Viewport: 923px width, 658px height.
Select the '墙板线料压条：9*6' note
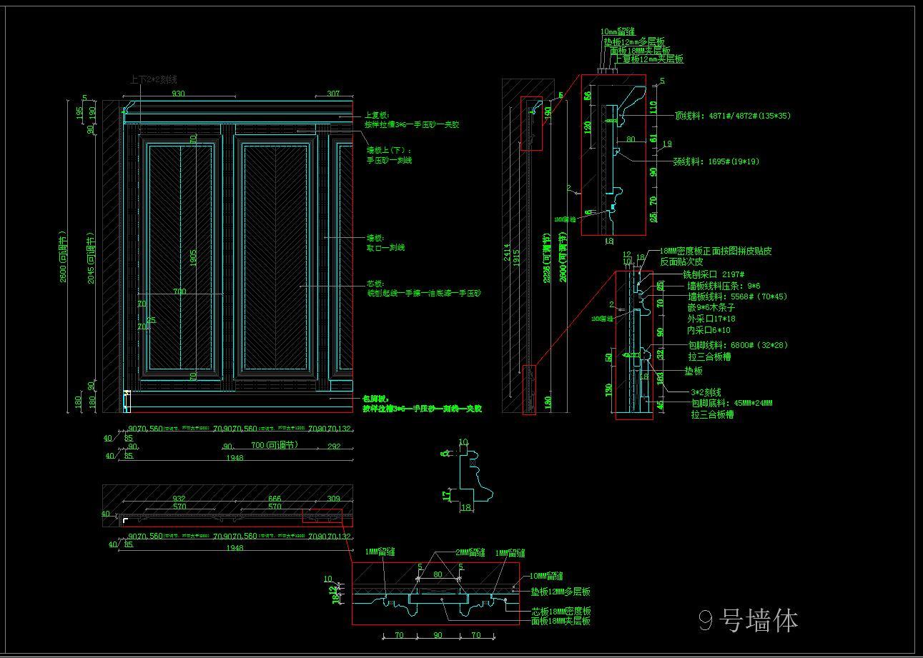click(724, 286)
